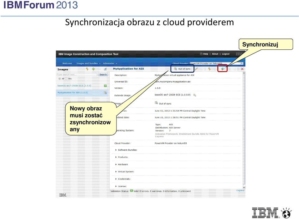Click the MyApplication for AIX title text

(x=129, y=69)
